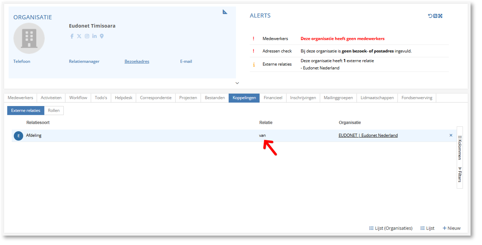Open the organisation's Instagram icon
Image resolution: width=482 pixels, height=245 pixels.
coord(87,36)
